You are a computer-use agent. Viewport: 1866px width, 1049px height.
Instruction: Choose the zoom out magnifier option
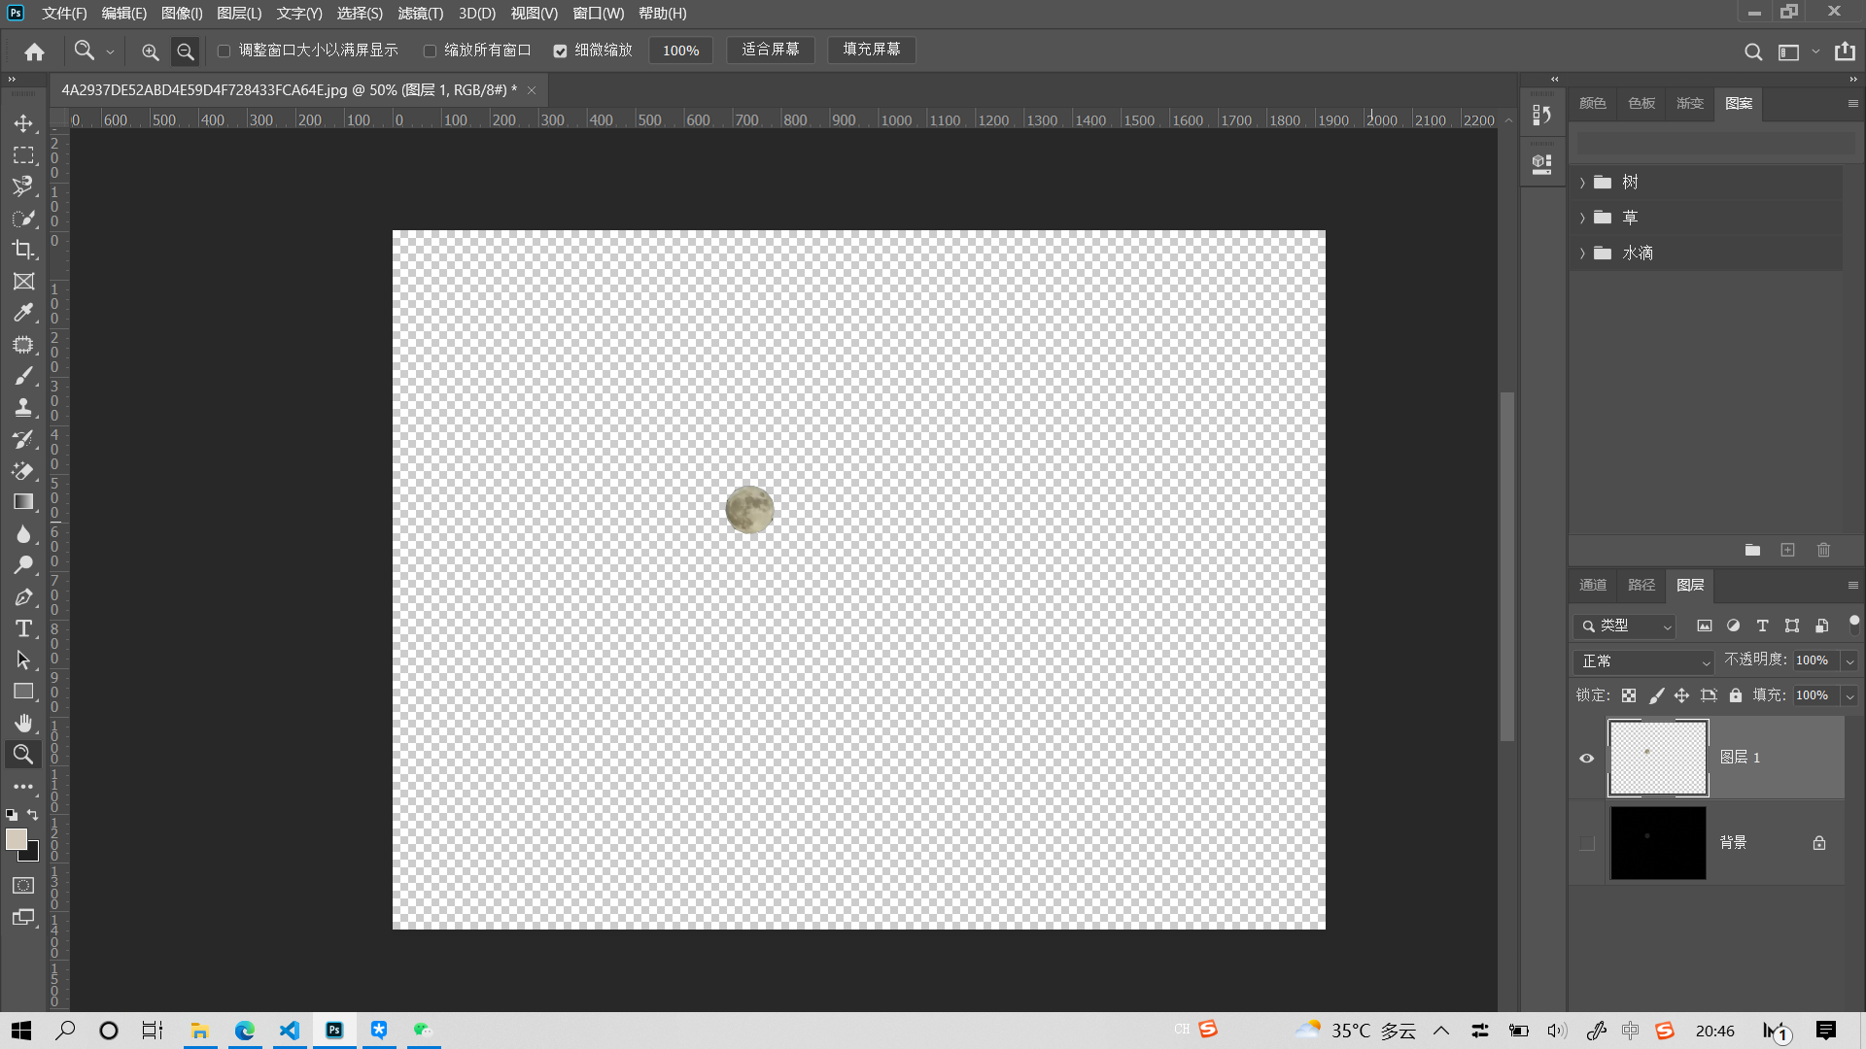click(x=185, y=51)
